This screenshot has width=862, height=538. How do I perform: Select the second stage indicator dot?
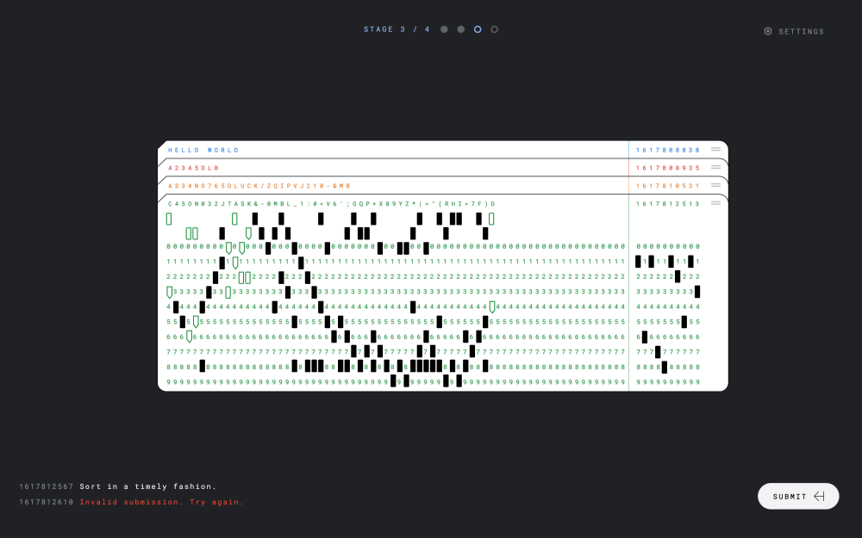(461, 29)
